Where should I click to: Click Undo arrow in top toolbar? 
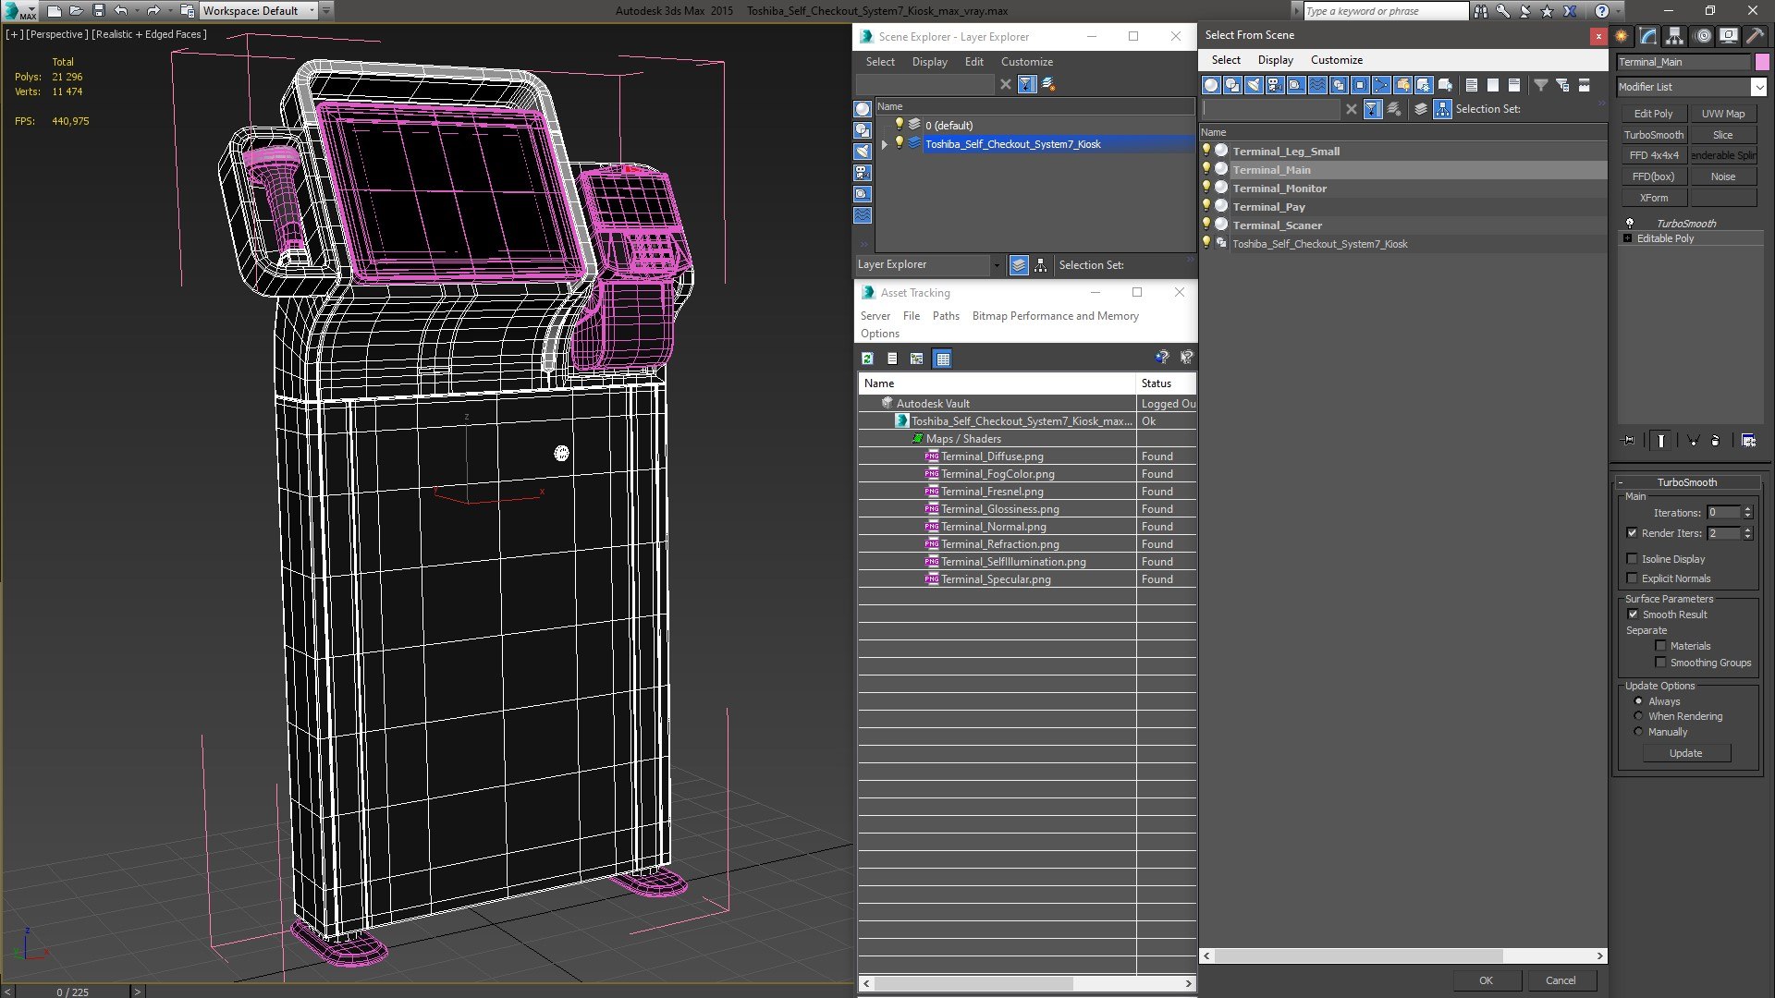pyautogui.click(x=120, y=11)
